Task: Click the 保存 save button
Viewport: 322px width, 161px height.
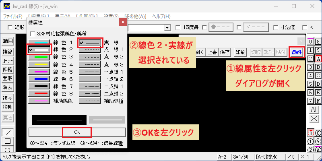Action: [x=225, y=52]
